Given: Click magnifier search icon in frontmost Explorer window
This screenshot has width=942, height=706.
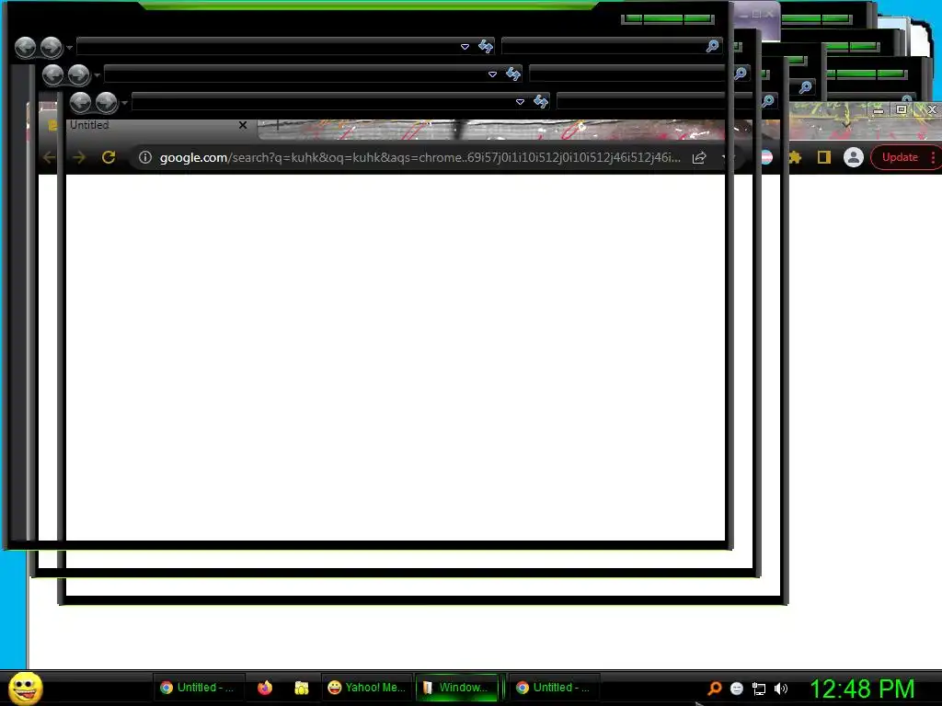Looking at the screenshot, I should (713, 46).
